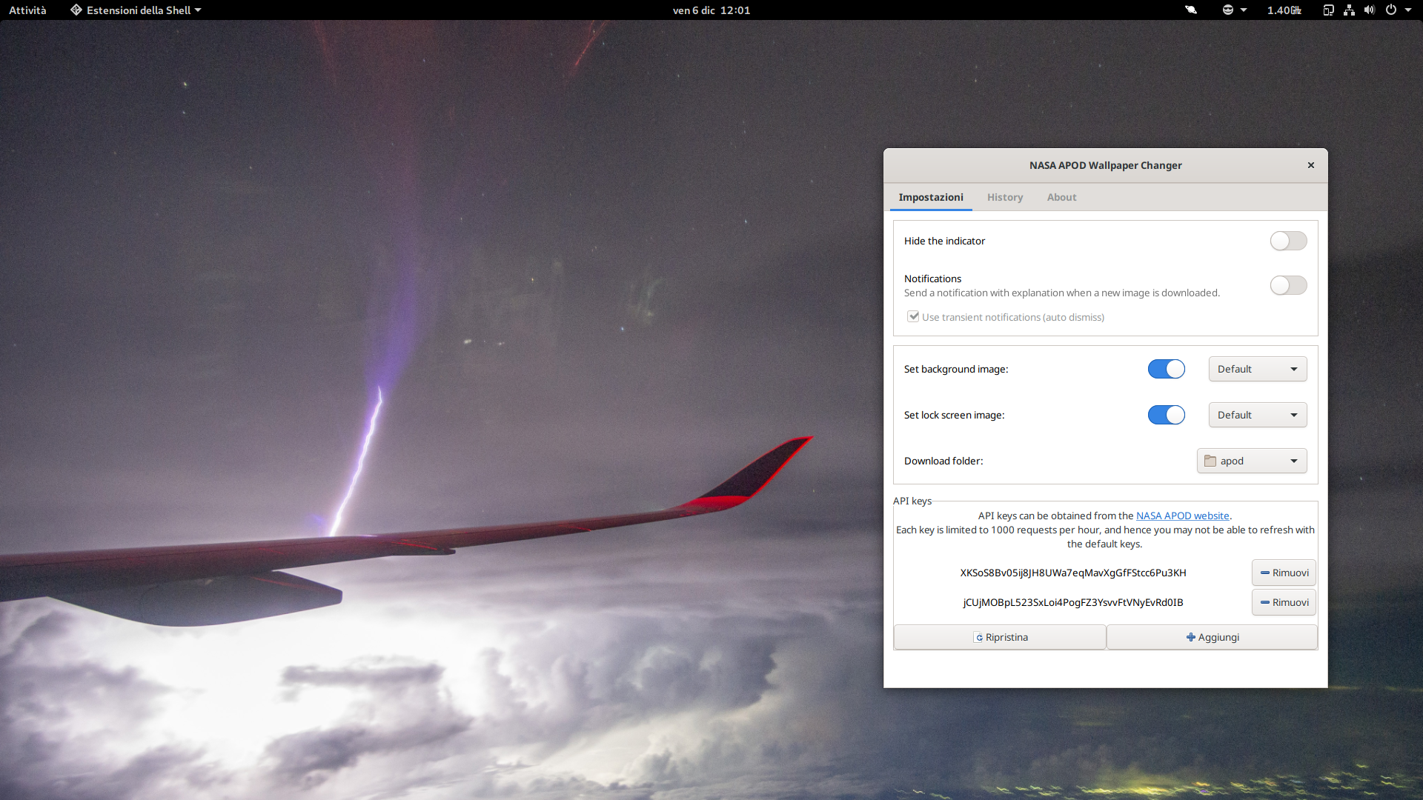
Task: Switch to the About tab
Action: coord(1061,197)
